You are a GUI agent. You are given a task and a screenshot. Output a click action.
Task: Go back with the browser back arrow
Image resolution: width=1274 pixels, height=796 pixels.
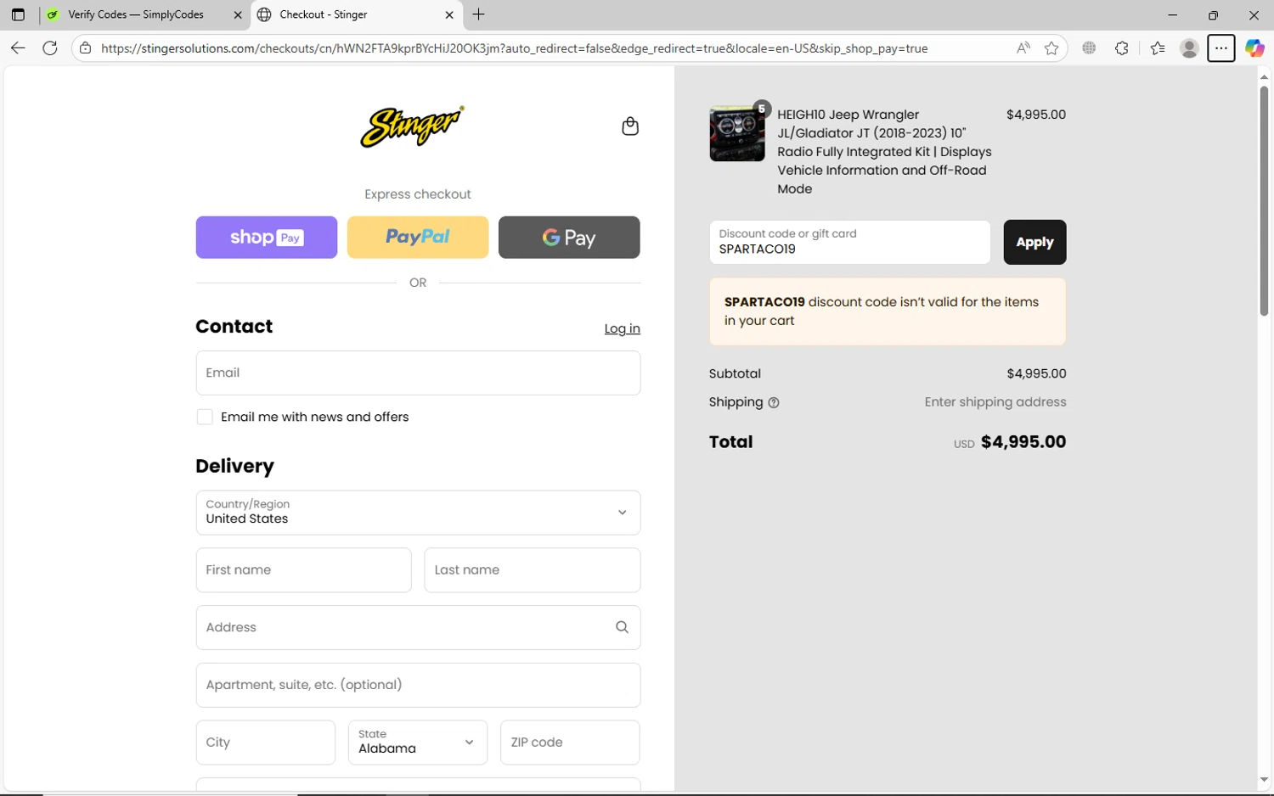(18, 48)
